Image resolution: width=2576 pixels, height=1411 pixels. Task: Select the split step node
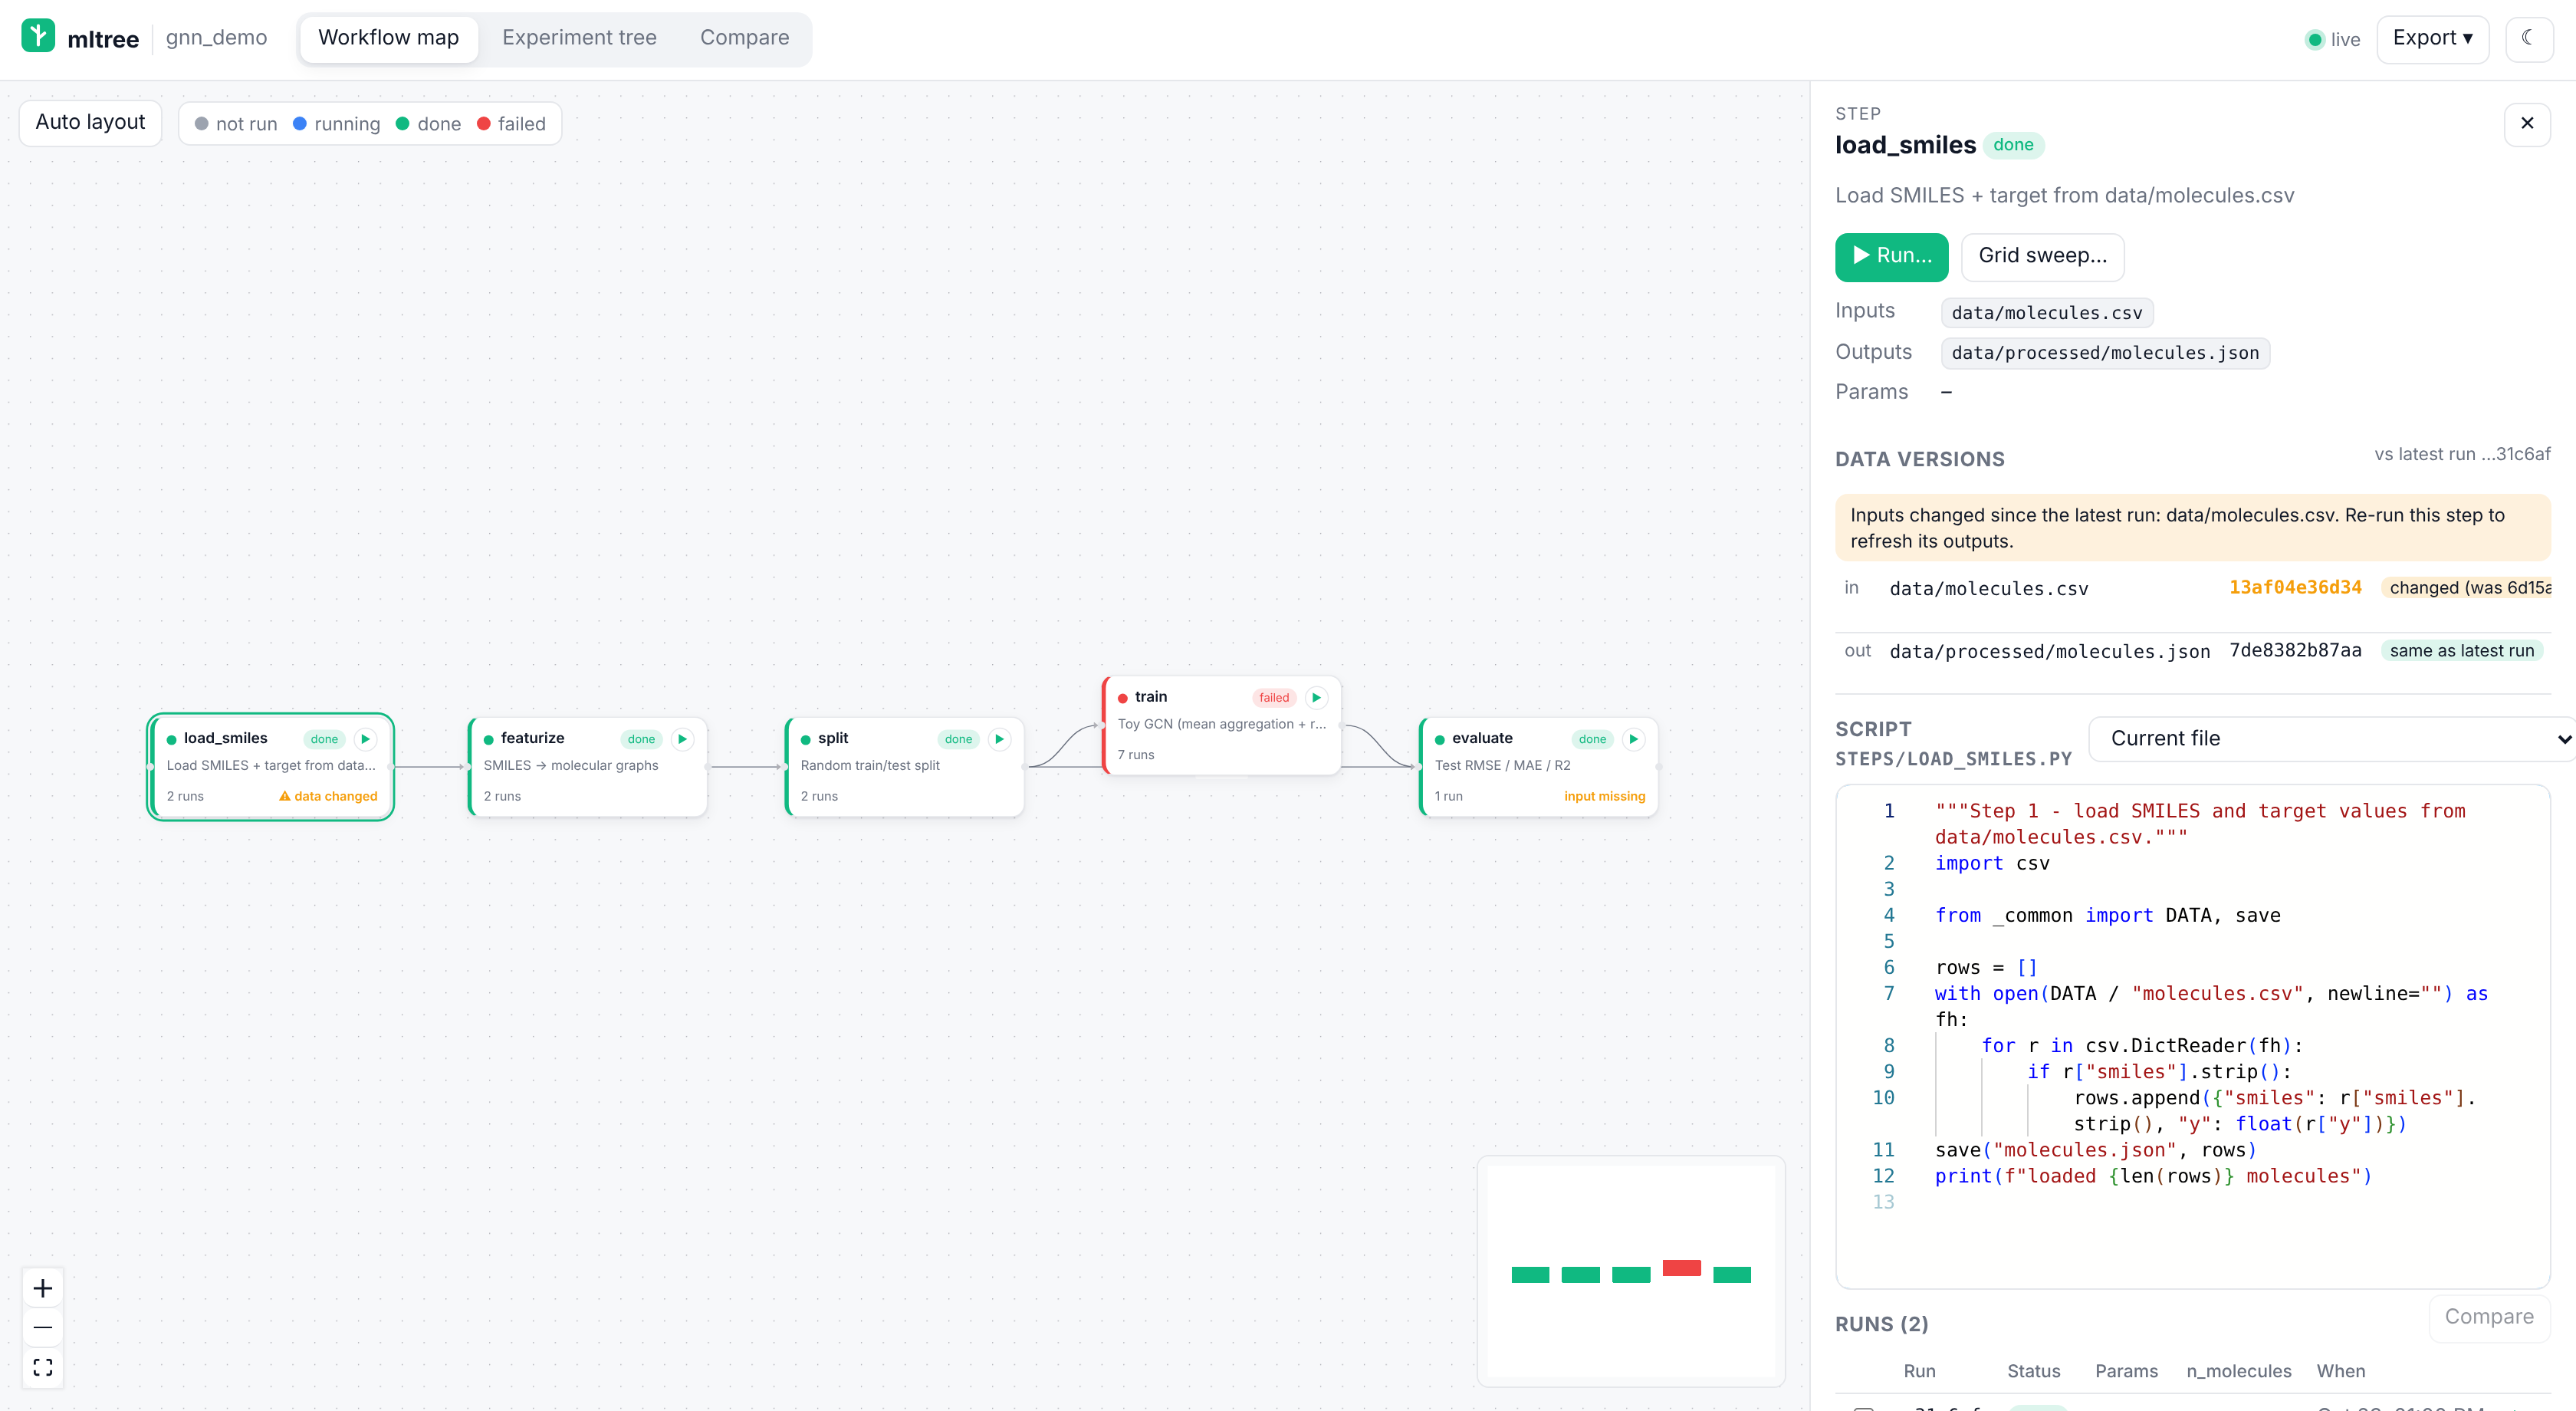click(905, 766)
